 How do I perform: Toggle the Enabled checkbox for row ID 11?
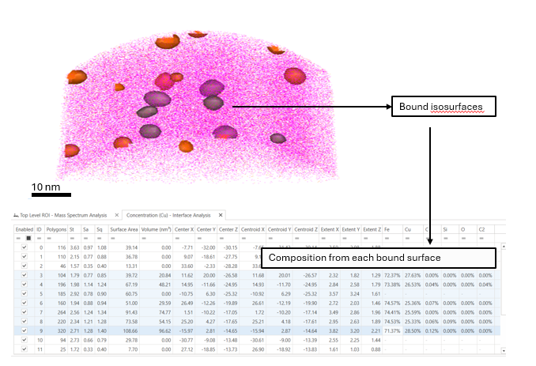(x=24, y=348)
